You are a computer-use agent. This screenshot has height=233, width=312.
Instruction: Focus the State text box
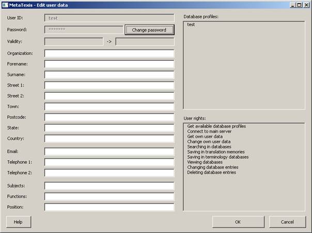109,128
